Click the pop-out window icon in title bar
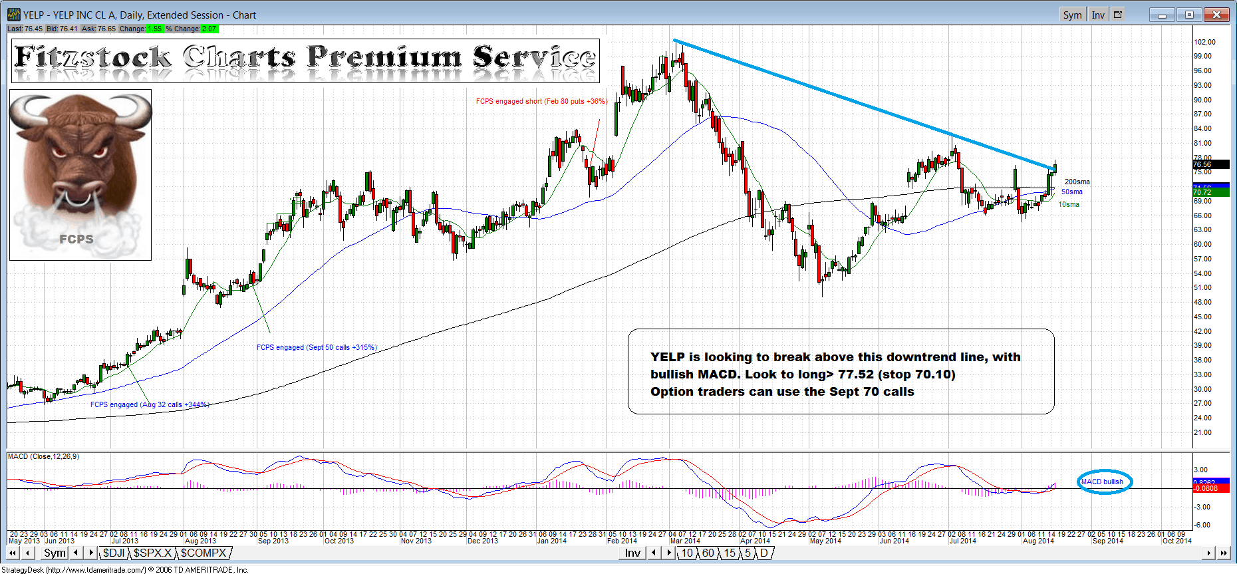 click(1118, 15)
